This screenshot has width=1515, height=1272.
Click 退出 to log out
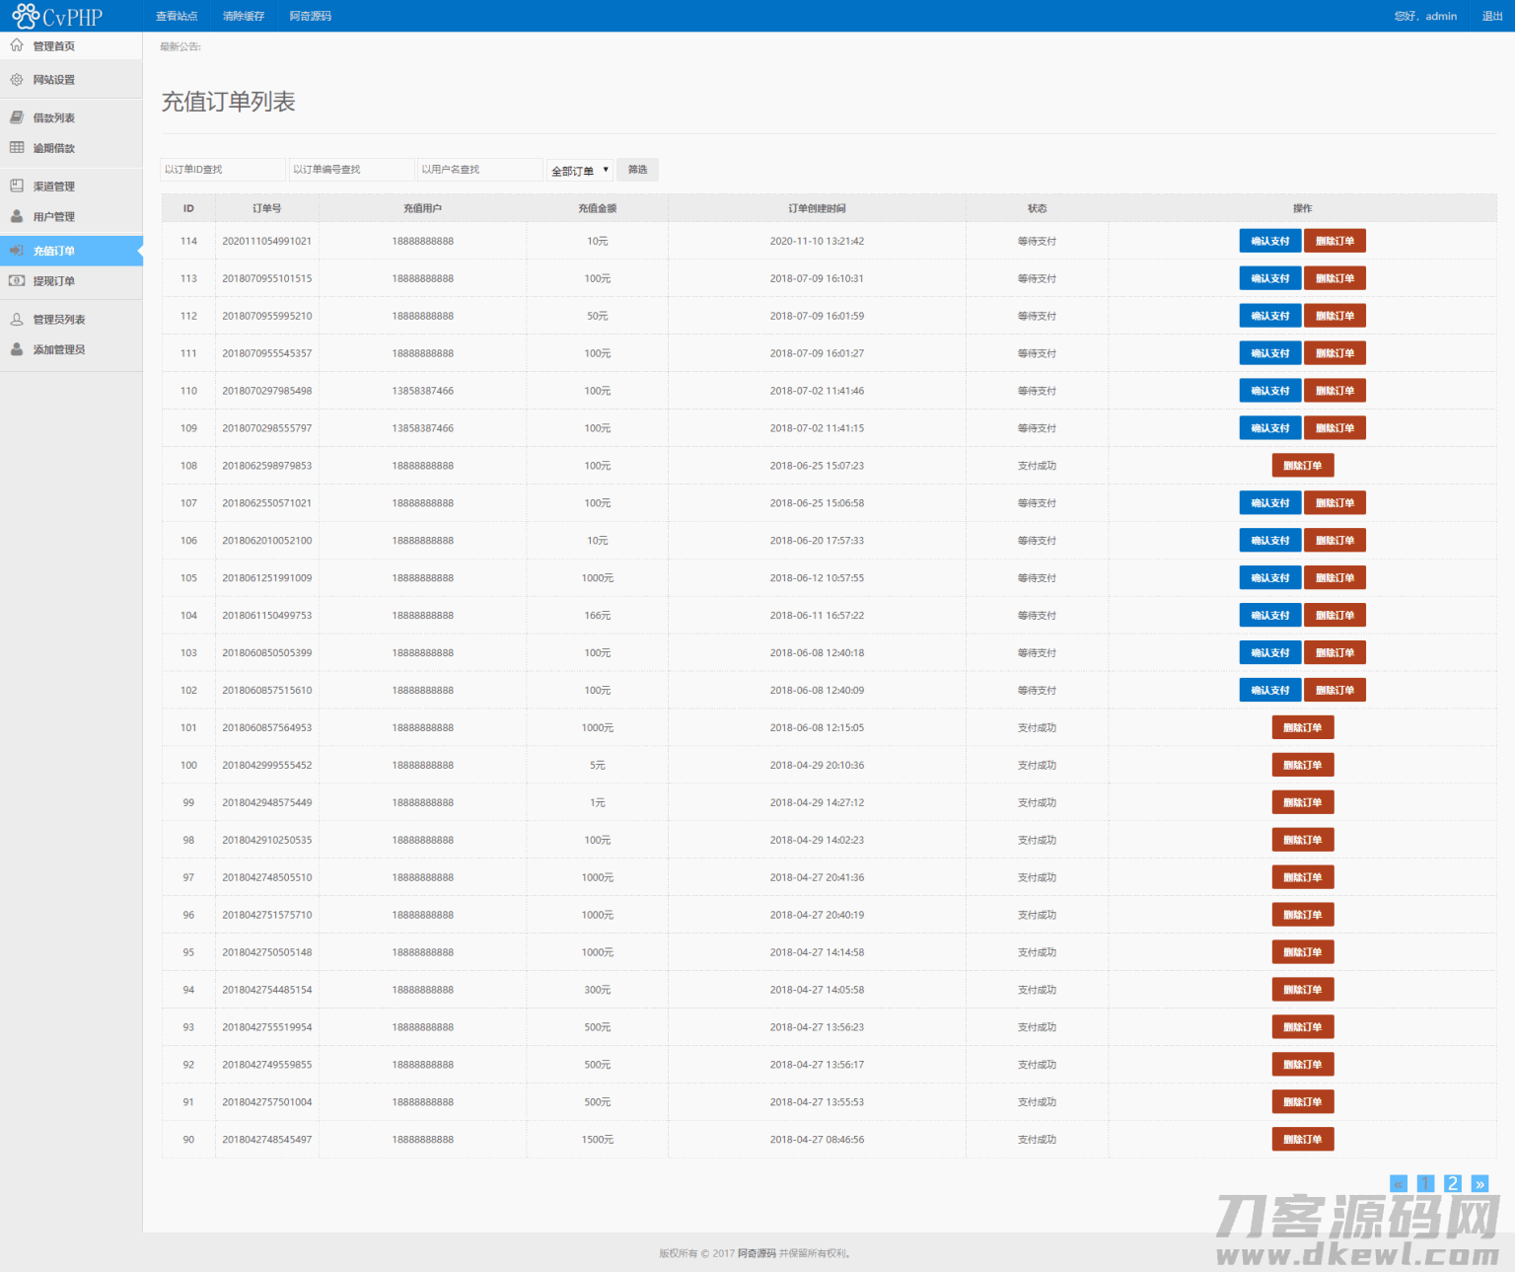point(1492,16)
